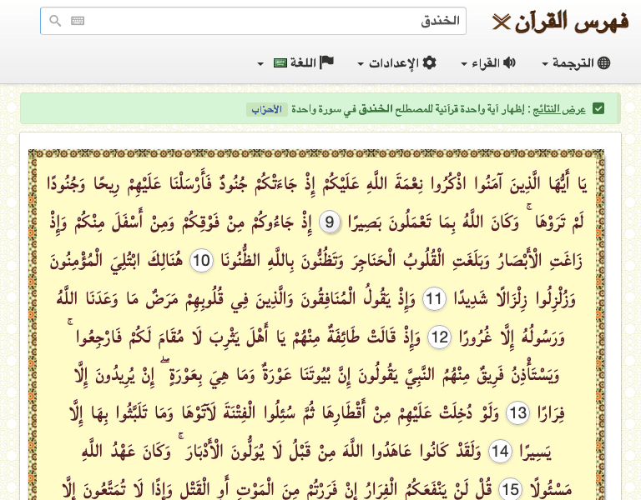This screenshot has width=641, height=500.
Task: Click the فهرس القرآن site logo
Action: click(x=561, y=22)
